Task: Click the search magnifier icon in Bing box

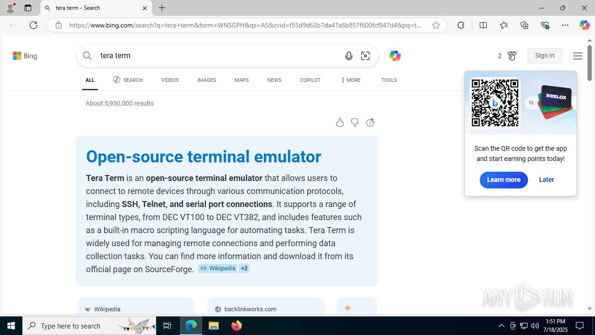Action: pos(87,56)
